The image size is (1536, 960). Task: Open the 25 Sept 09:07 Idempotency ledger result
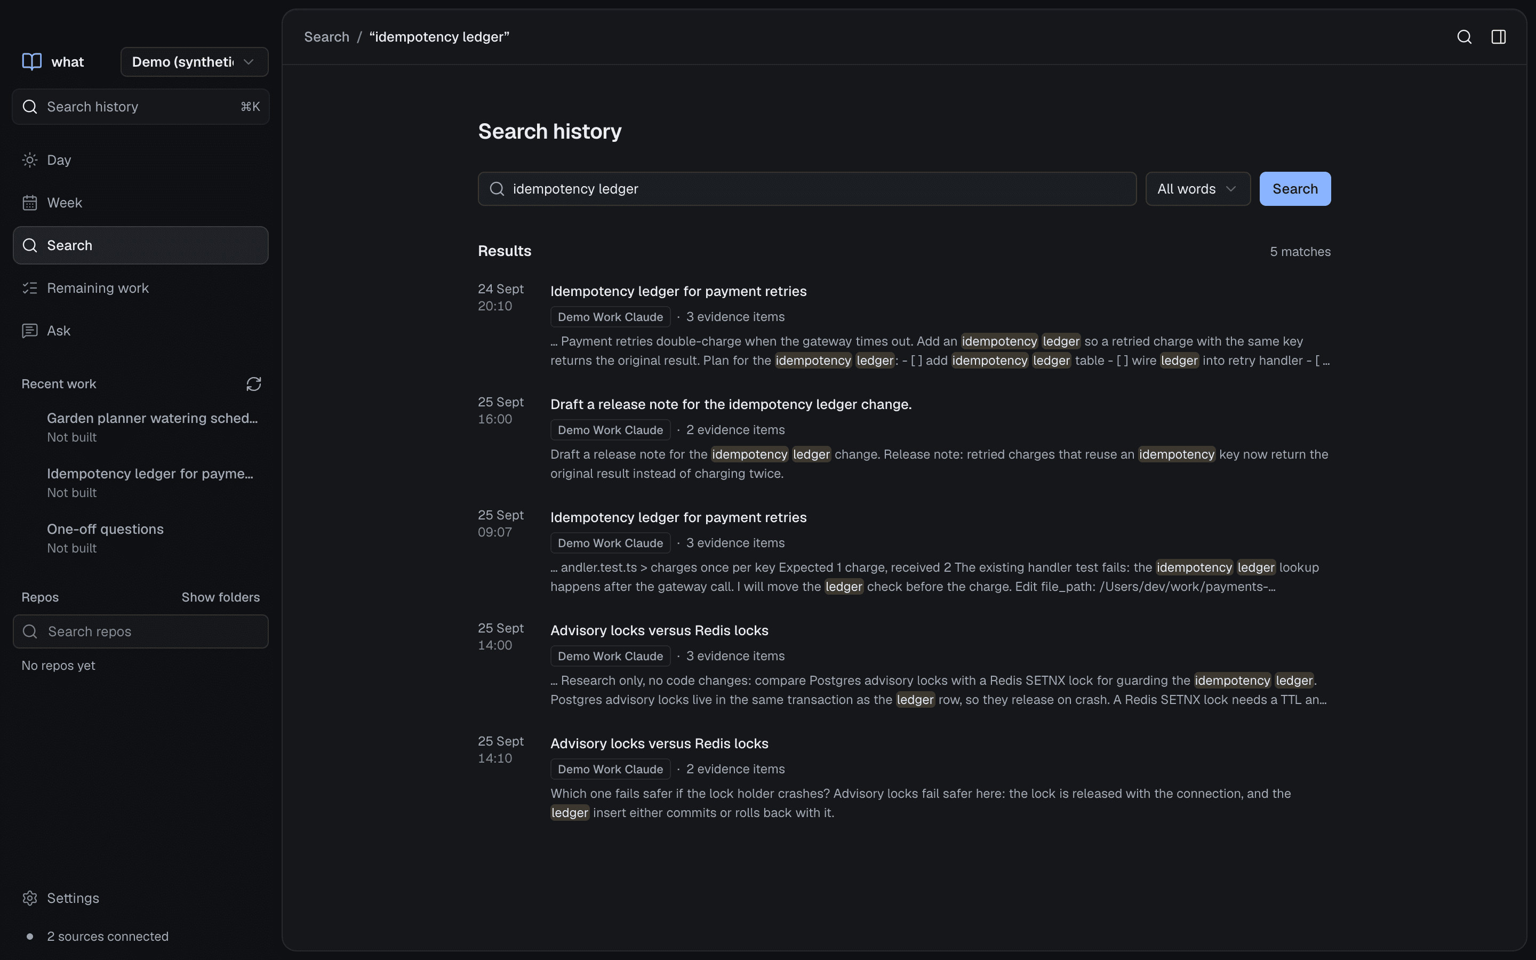click(x=678, y=517)
